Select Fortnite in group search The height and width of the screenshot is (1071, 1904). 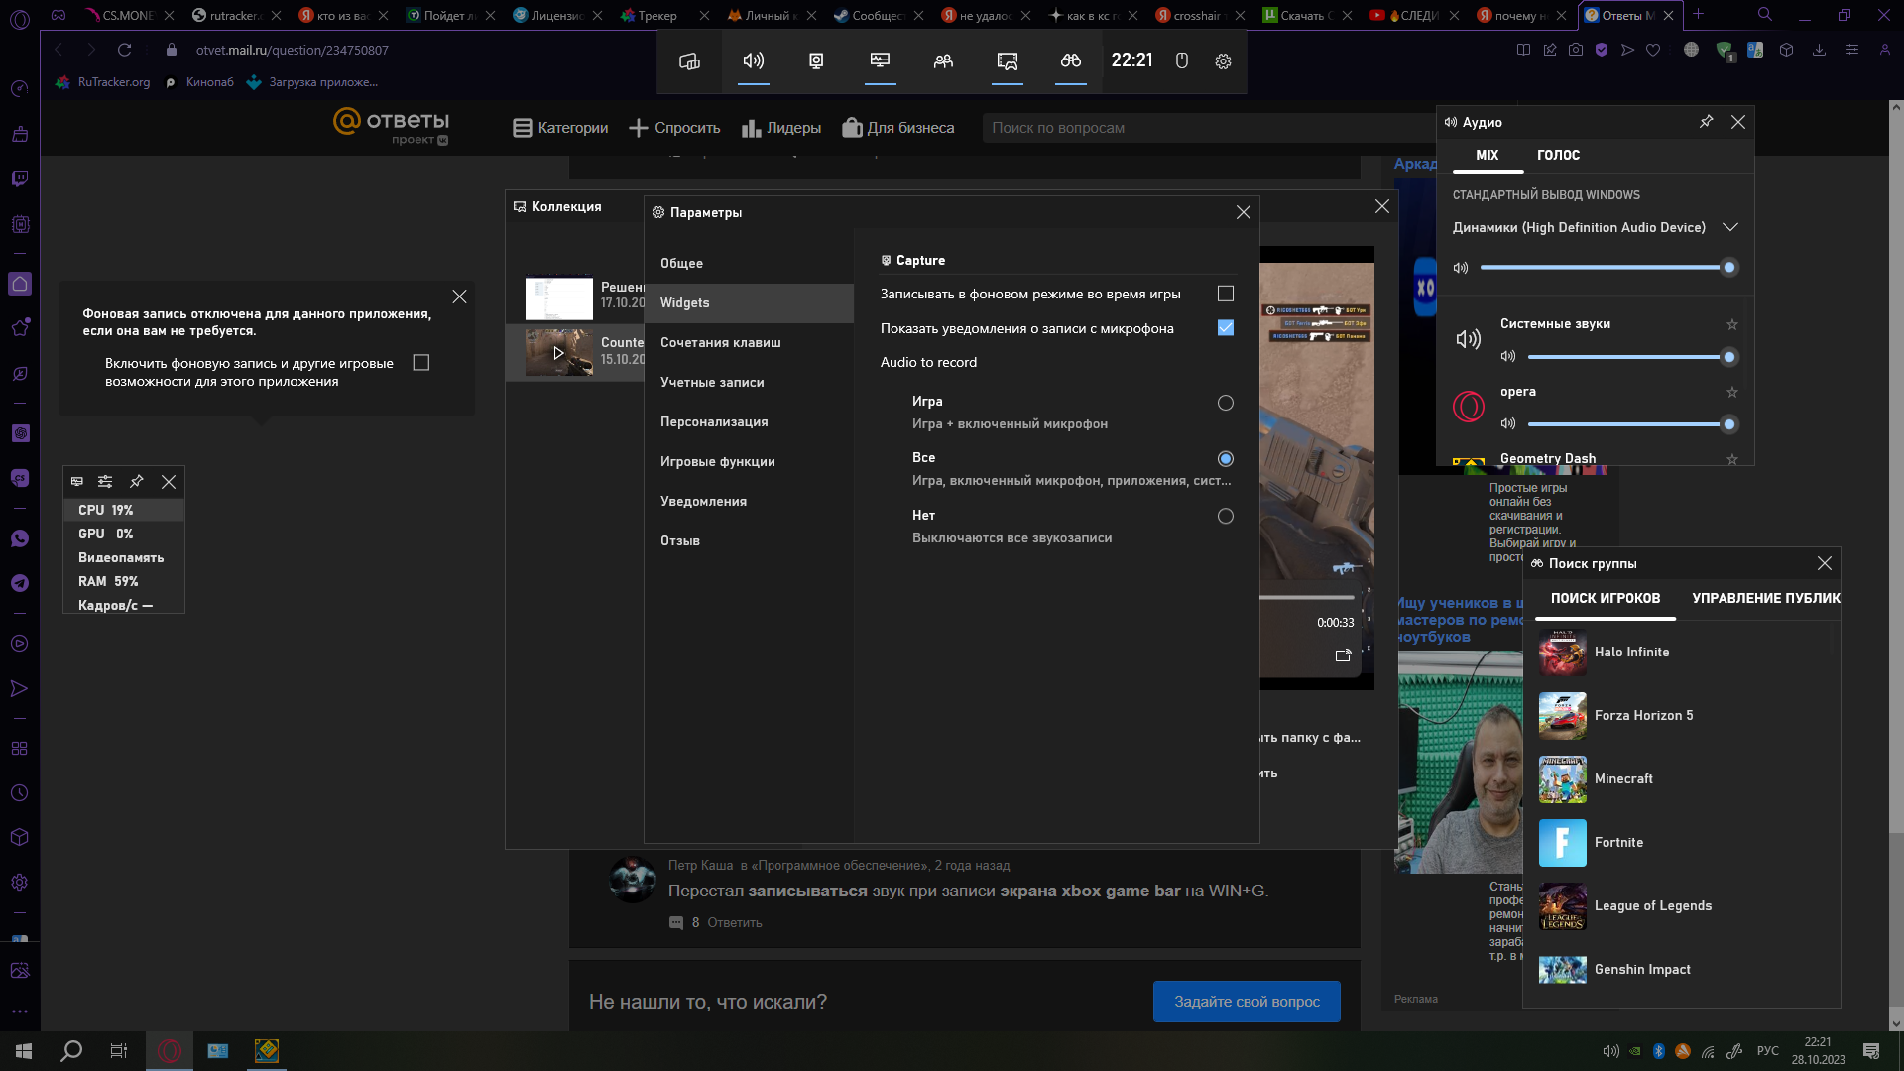[x=1682, y=843]
